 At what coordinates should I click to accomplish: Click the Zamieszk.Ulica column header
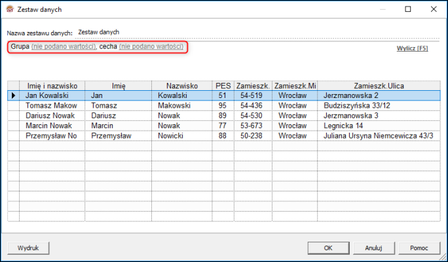tap(379, 86)
